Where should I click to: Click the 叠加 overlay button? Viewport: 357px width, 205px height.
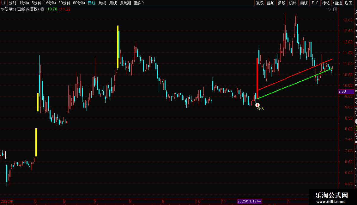271,3
